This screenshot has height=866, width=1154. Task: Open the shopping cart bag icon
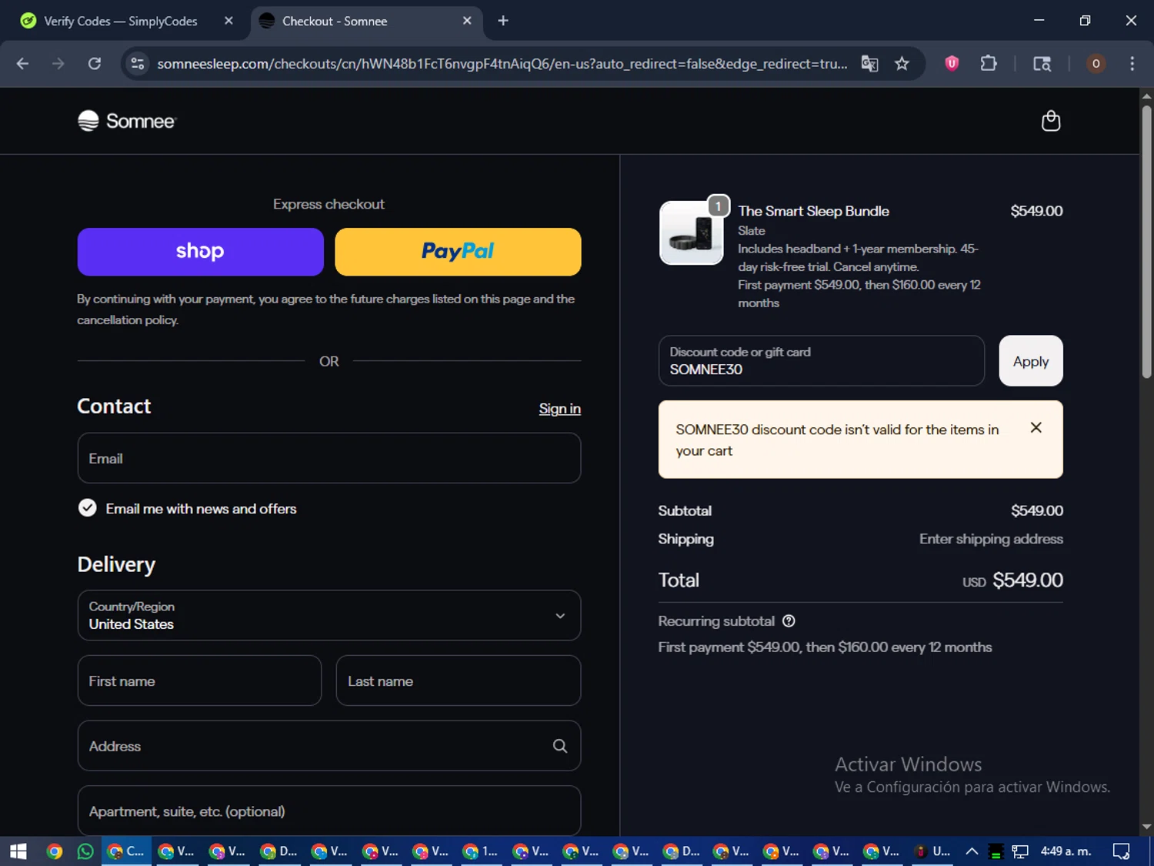(x=1050, y=121)
